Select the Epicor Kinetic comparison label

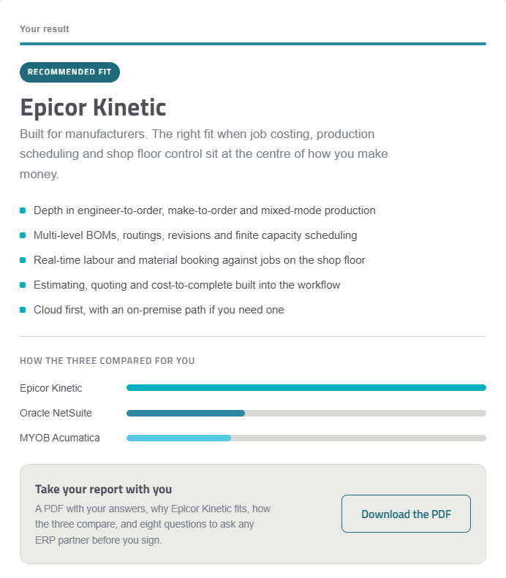51,388
